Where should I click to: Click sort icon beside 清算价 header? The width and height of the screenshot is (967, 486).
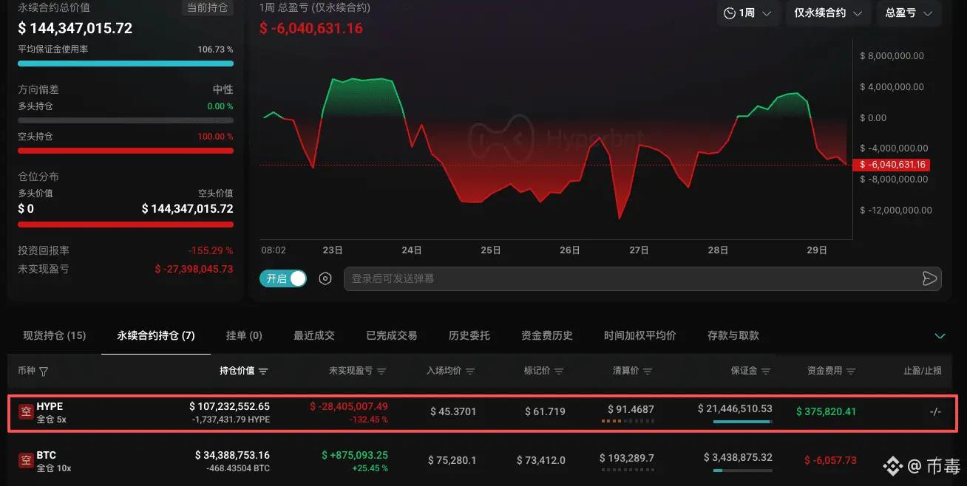coord(648,372)
